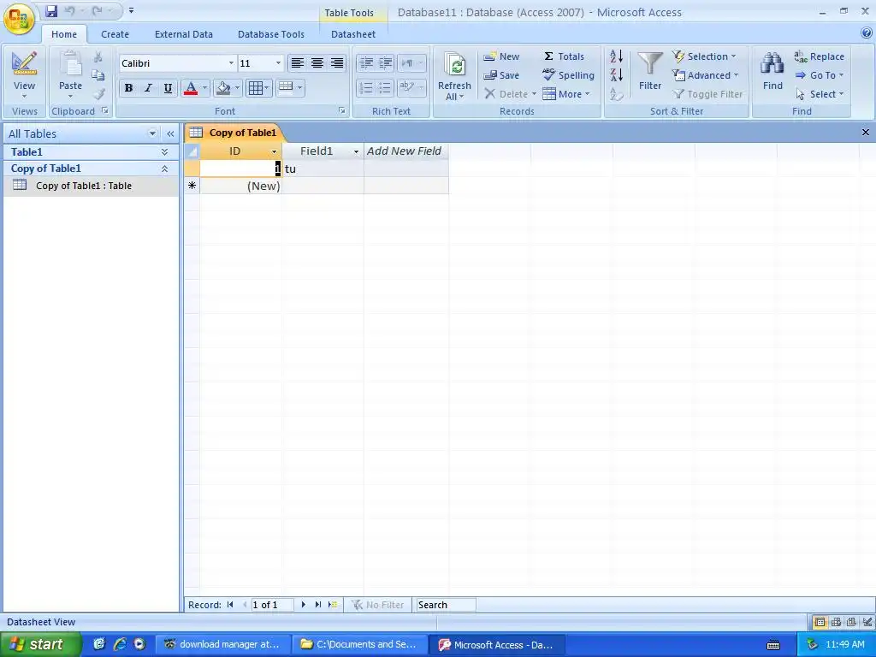The image size is (876, 657).
Task: Click the Copy icon in Clipboard group
Action: 98,75
